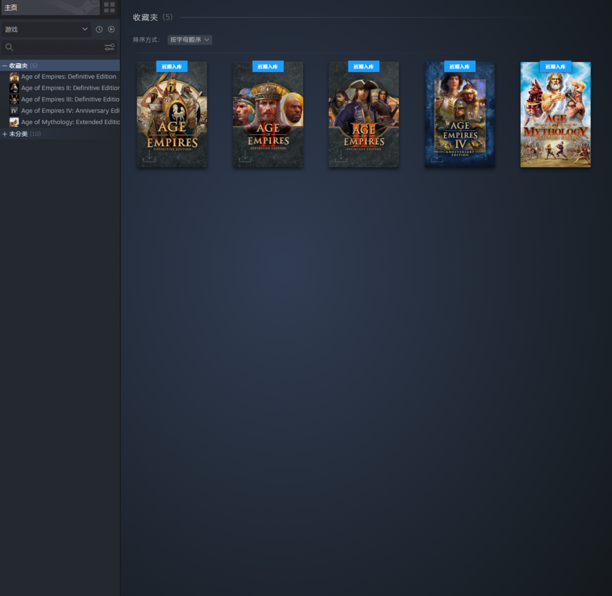Select Age of Empires: Definitive Edition in list
Image resolution: width=612 pixels, height=596 pixels.
coord(68,77)
